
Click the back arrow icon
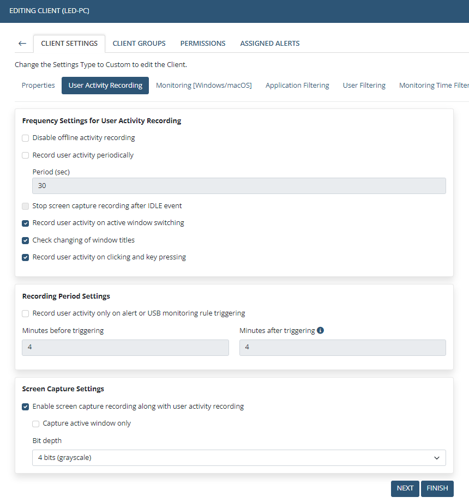pyautogui.click(x=22, y=44)
